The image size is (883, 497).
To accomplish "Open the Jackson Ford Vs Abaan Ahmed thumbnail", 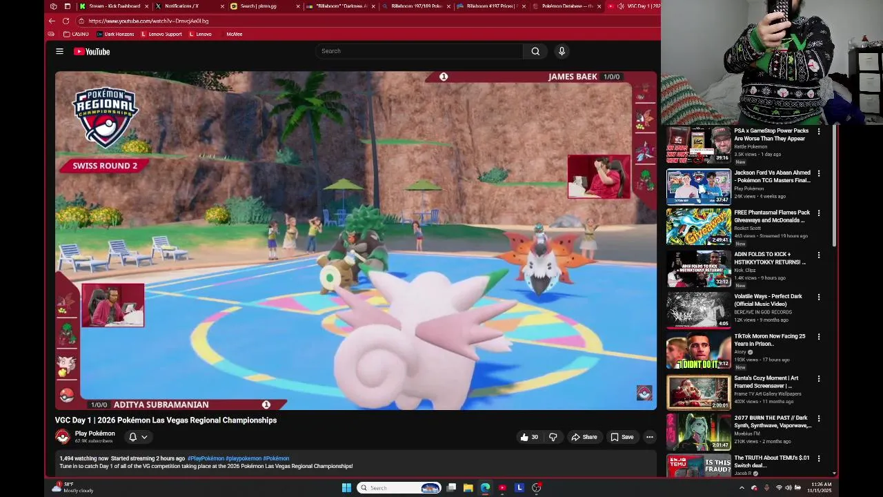I will pos(698,186).
